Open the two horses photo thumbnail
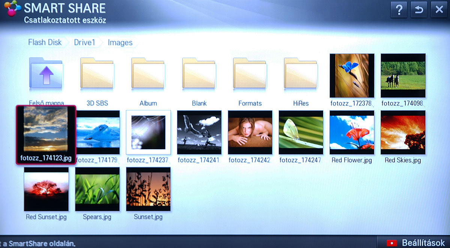The height and width of the screenshot is (248, 450). click(403, 76)
